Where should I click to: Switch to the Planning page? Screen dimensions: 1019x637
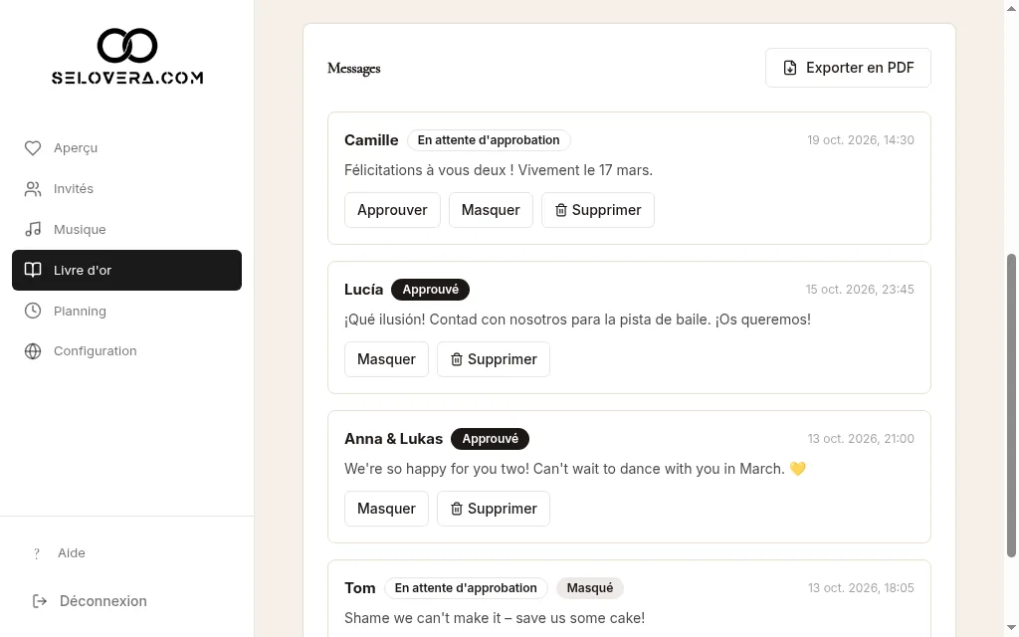pyautogui.click(x=126, y=311)
